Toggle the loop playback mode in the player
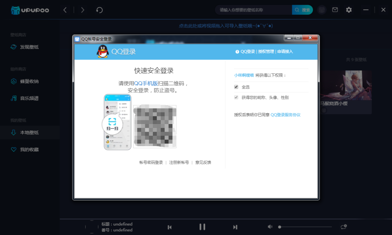 pyautogui.click(x=343, y=227)
